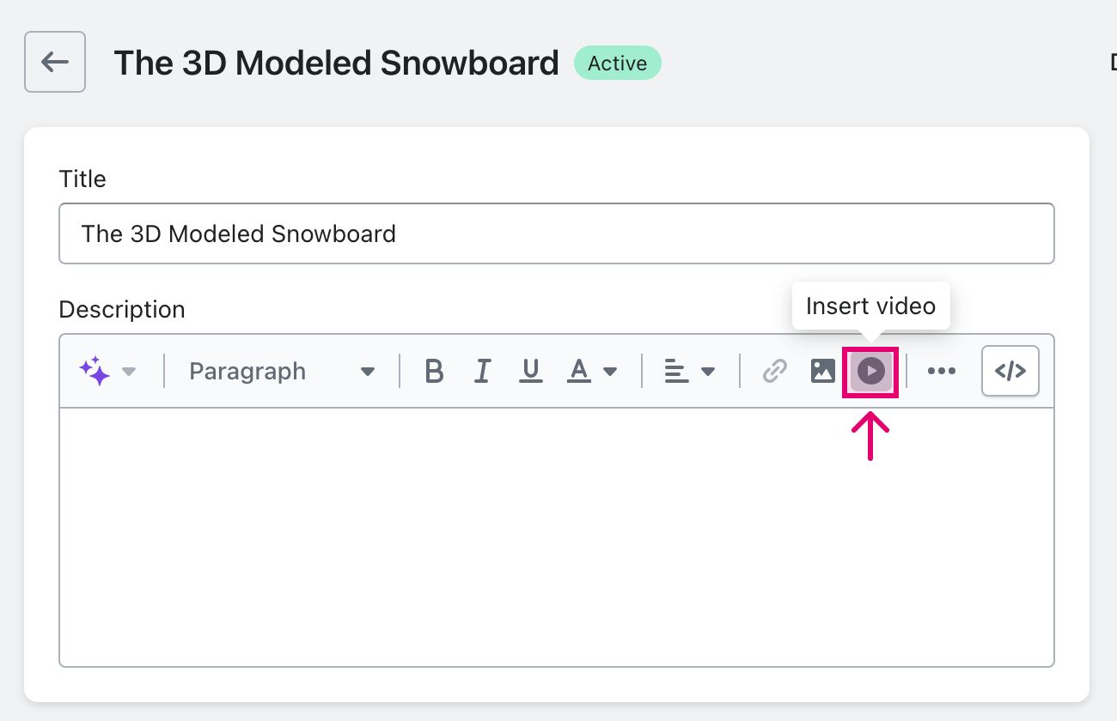Open the three-dots more options menu
The image size is (1117, 721).
[x=942, y=371]
